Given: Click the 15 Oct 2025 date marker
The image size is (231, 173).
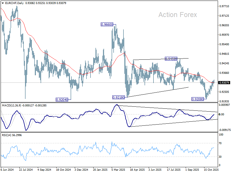Looking at the screenshot, I should click(x=211, y=170).
